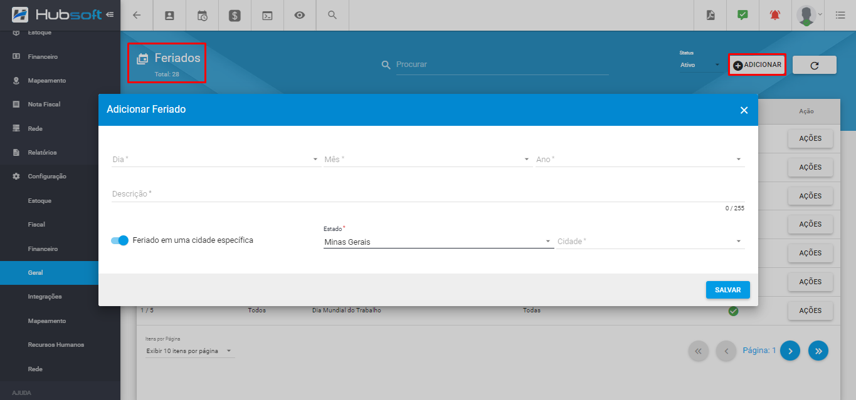Open the green chat check icon
856x400 pixels.
pyautogui.click(x=742, y=16)
